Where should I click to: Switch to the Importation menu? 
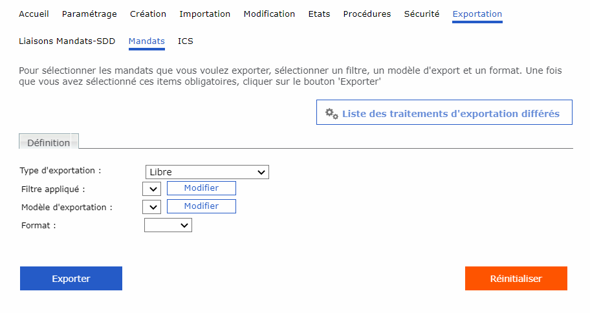(204, 14)
